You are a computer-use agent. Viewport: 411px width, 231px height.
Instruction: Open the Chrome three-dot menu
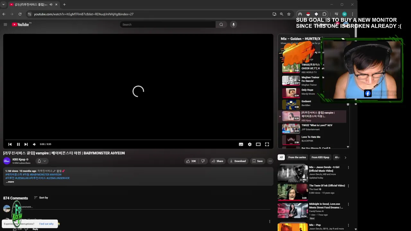(x=352, y=14)
